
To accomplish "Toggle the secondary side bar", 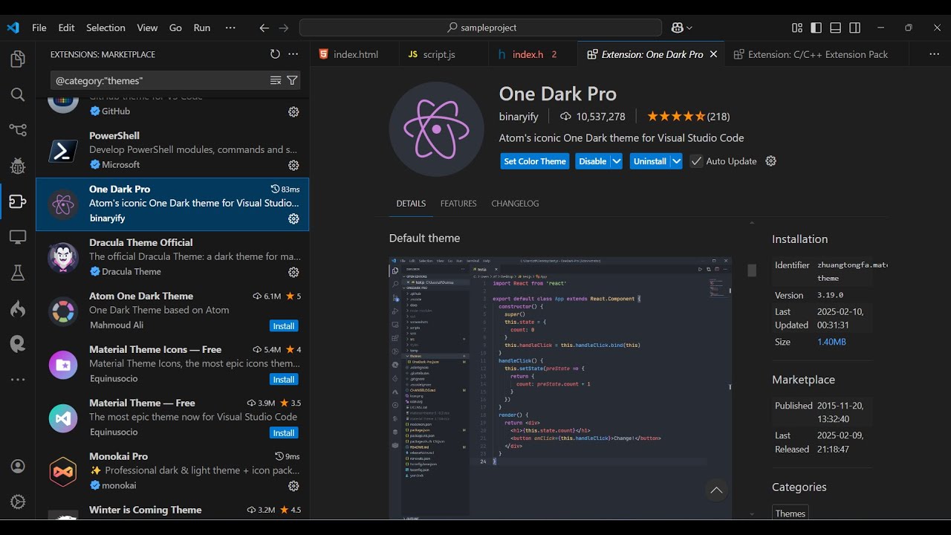I will point(855,27).
